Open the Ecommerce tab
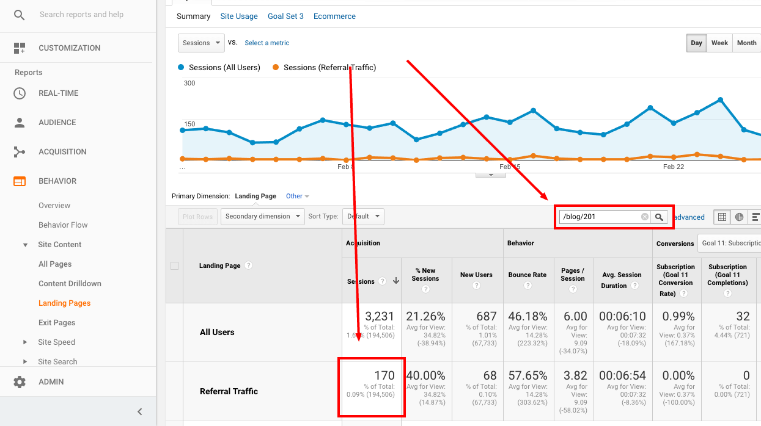The width and height of the screenshot is (761, 426). 334,16
